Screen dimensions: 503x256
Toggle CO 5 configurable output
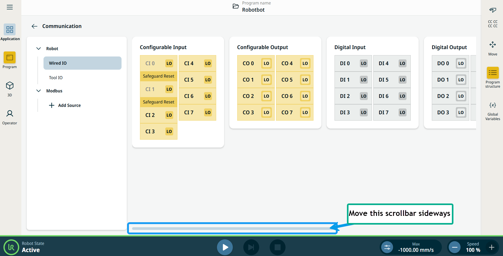pos(305,80)
